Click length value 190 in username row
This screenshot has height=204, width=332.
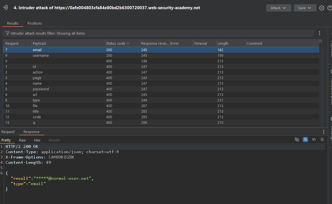(x=220, y=55)
